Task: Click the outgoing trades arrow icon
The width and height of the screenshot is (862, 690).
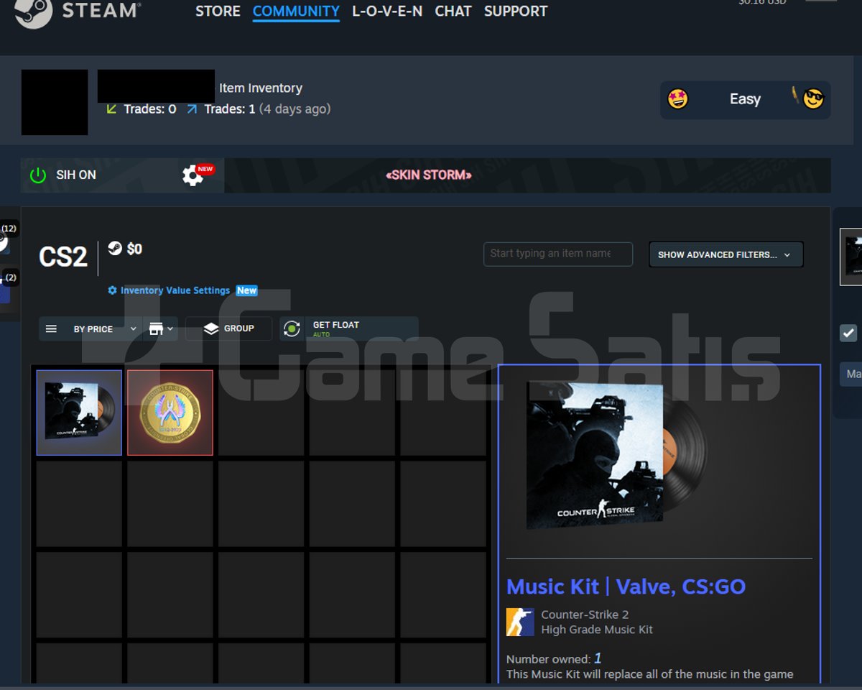Action: click(192, 109)
